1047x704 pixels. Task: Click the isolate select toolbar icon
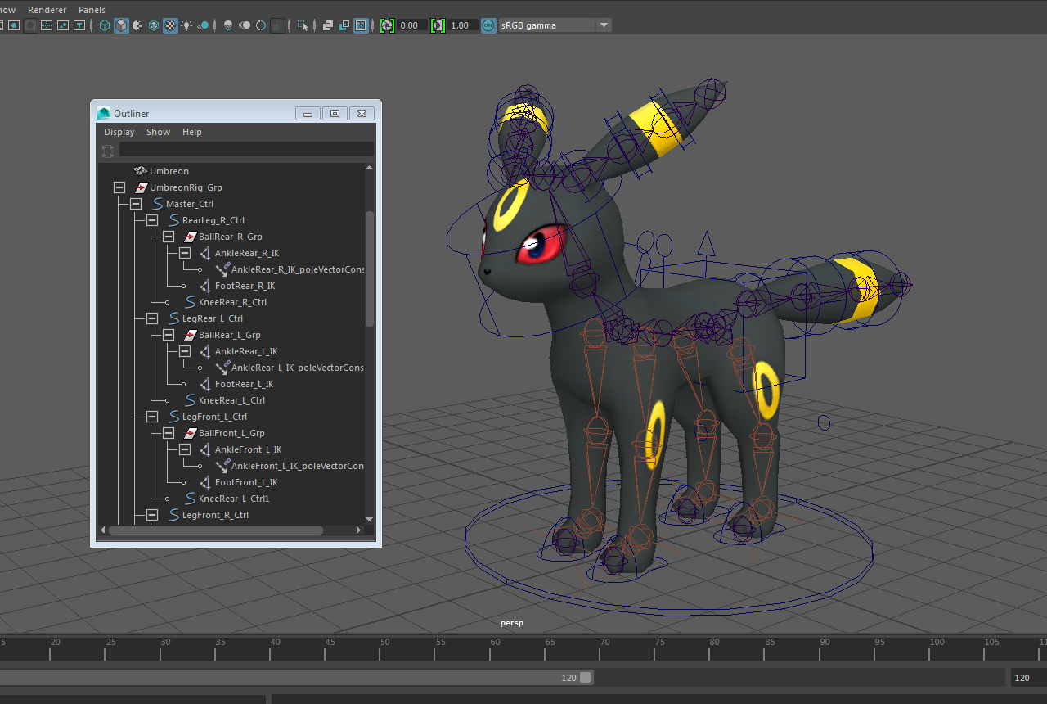tap(303, 25)
